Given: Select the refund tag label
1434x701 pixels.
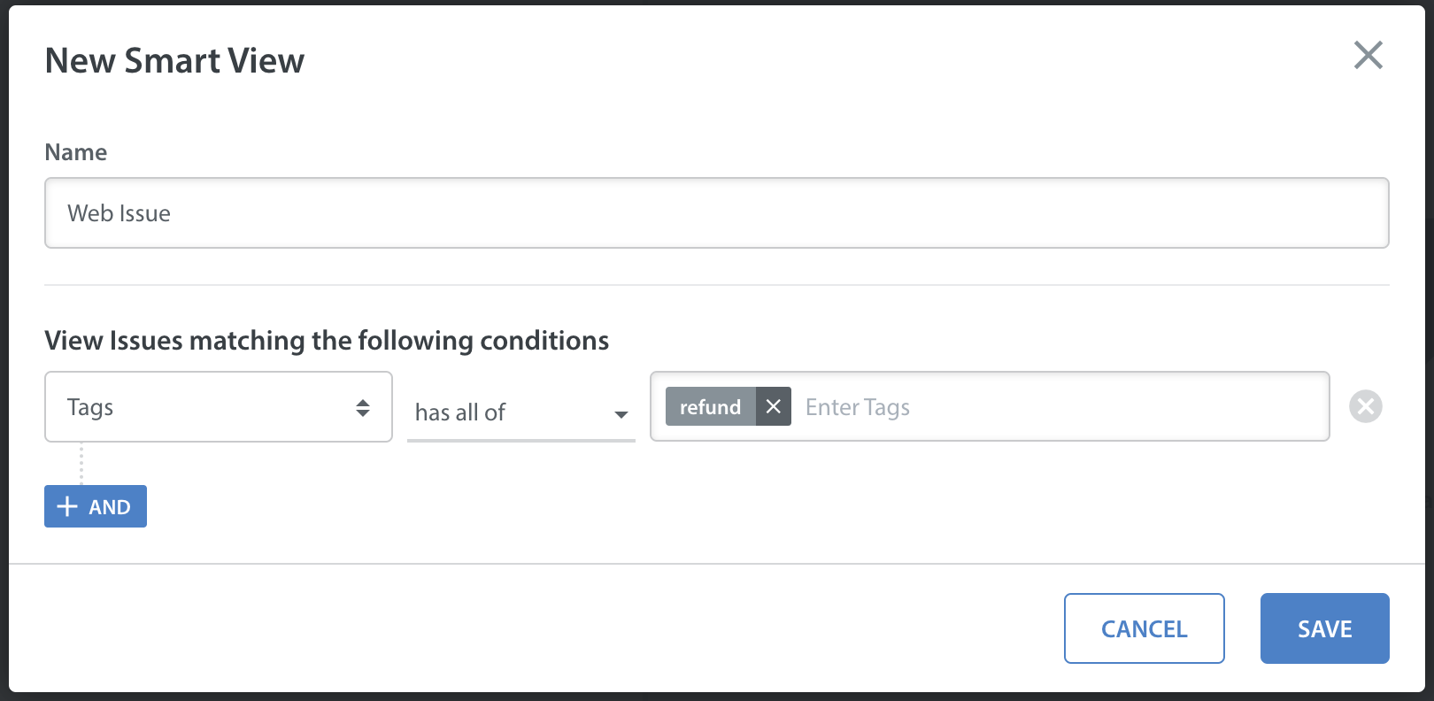Looking at the screenshot, I should [711, 406].
